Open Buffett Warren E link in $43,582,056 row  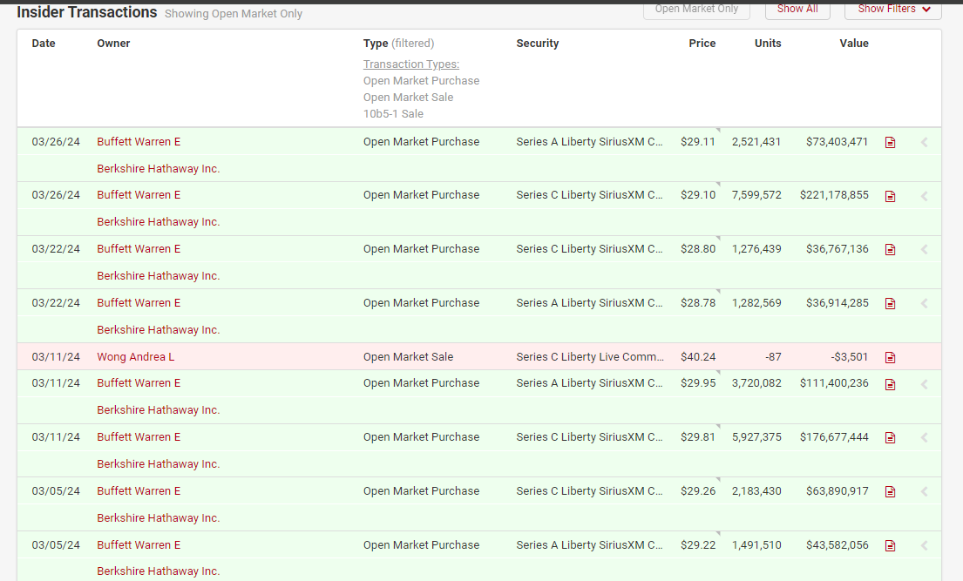click(x=139, y=544)
